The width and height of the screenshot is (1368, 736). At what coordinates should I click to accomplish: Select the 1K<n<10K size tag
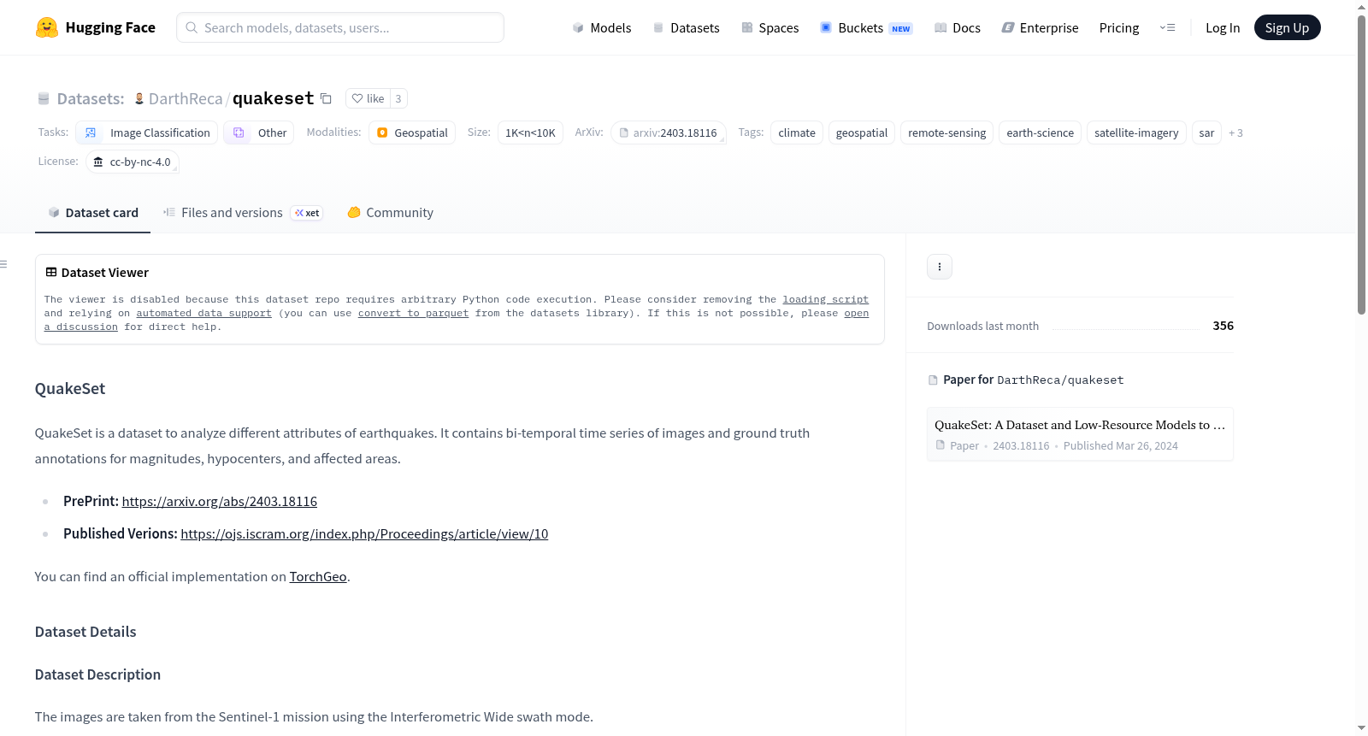pos(530,132)
